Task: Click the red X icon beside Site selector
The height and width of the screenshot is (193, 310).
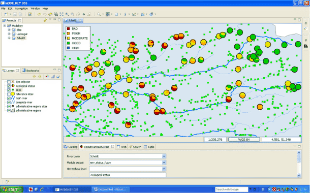Action: (13, 82)
